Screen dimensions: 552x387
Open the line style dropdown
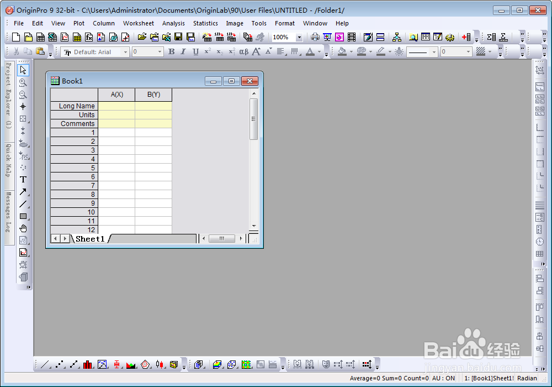coord(434,52)
